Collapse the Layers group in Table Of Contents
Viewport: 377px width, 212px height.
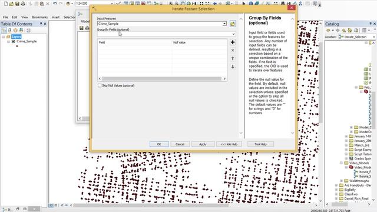4,37
